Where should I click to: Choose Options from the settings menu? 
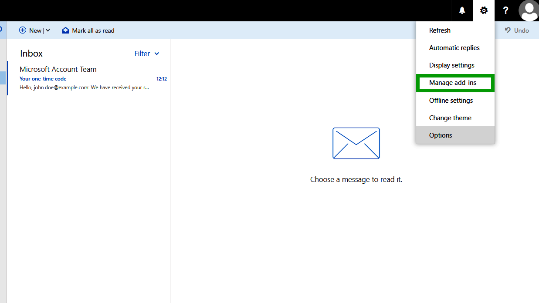tap(440, 135)
